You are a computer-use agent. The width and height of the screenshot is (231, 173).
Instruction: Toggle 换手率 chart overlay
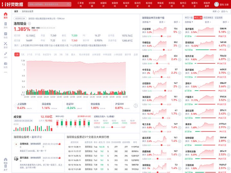point(128,54)
